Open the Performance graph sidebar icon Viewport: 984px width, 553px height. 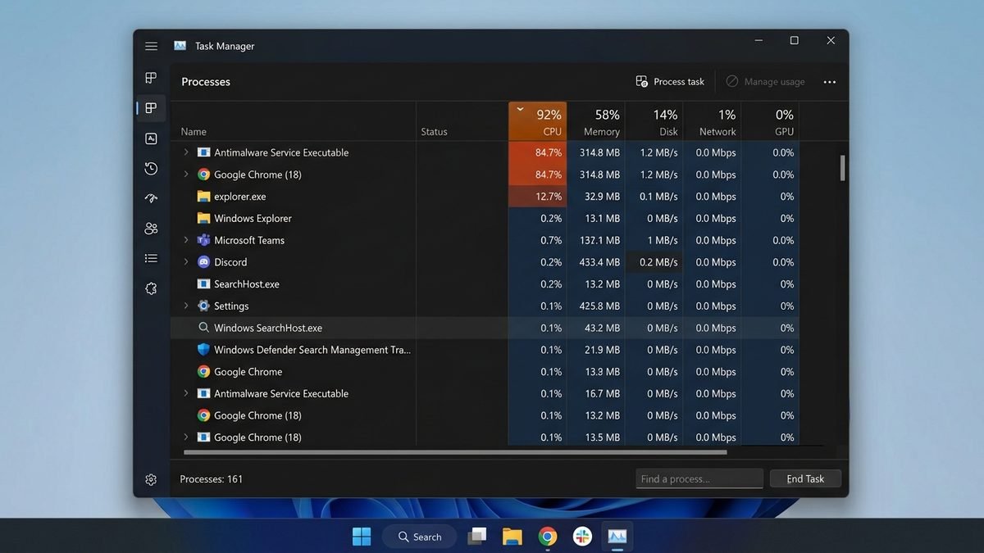coord(151,138)
